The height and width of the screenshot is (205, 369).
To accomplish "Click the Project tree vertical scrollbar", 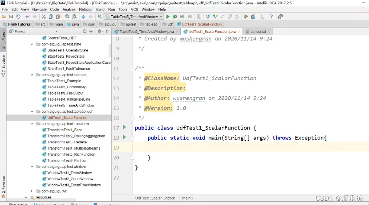I will click(x=110, y=50).
